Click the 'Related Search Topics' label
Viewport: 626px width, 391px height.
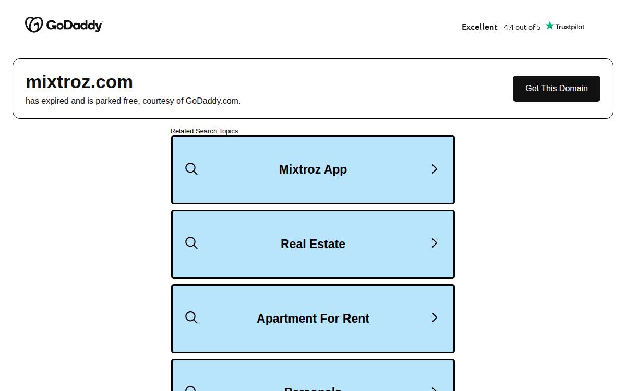click(x=204, y=131)
